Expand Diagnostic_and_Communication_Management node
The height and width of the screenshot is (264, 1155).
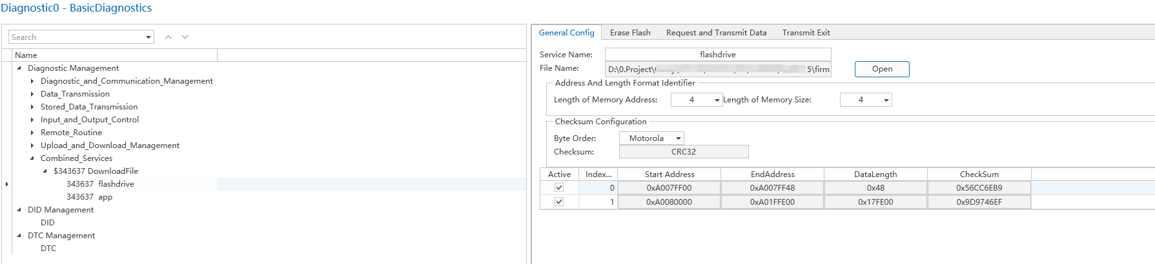pos(32,81)
